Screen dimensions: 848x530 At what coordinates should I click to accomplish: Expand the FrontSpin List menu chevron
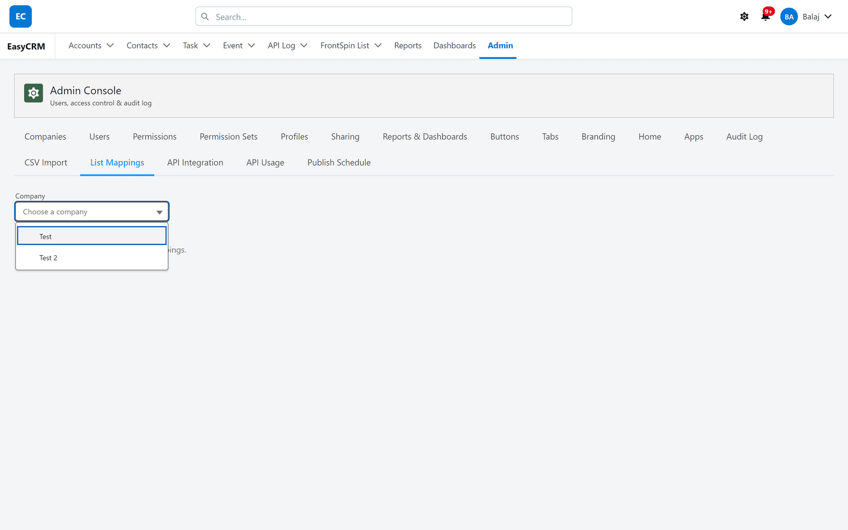coord(378,45)
